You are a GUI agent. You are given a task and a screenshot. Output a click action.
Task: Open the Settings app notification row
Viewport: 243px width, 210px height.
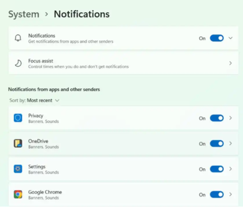(123, 169)
